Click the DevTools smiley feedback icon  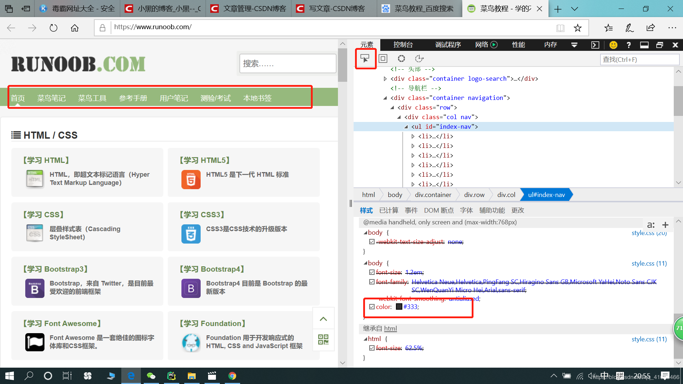[x=613, y=45]
